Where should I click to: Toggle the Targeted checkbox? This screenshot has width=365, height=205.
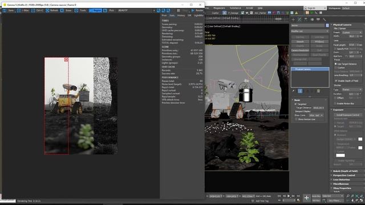coord(295,104)
